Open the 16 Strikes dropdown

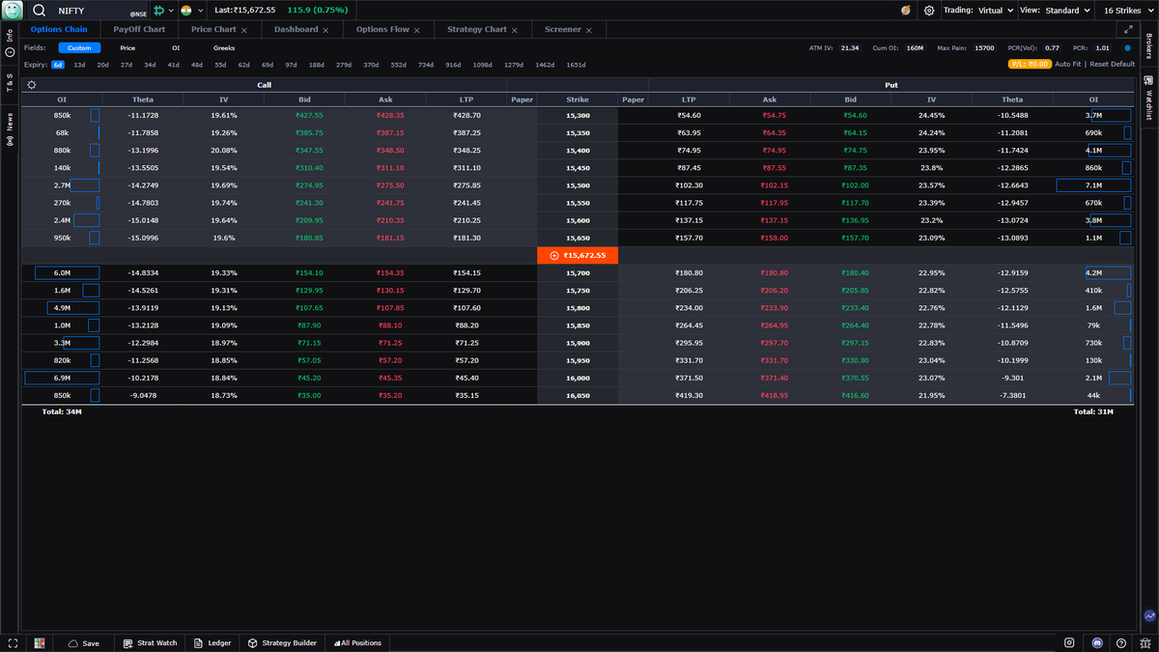pos(1126,11)
